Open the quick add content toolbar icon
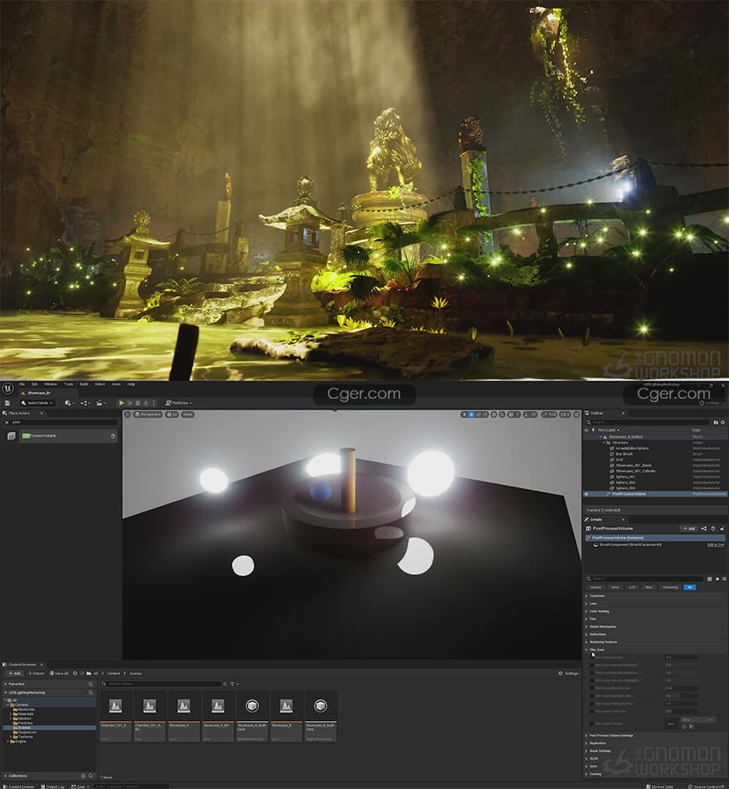This screenshot has width=729, height=789. 69,403
